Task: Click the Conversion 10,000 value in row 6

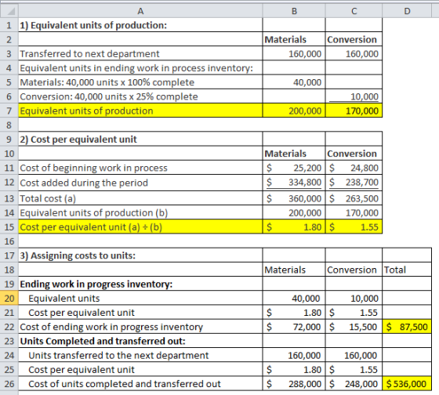Action: pyautogui.click(x=354, y=96)
